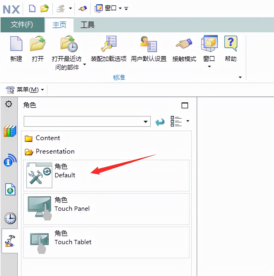
Task: Select the 角色 Touch Panel role
Action: click(106, 209)
